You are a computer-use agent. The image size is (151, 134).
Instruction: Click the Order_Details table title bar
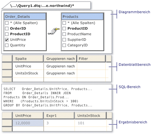25,16
